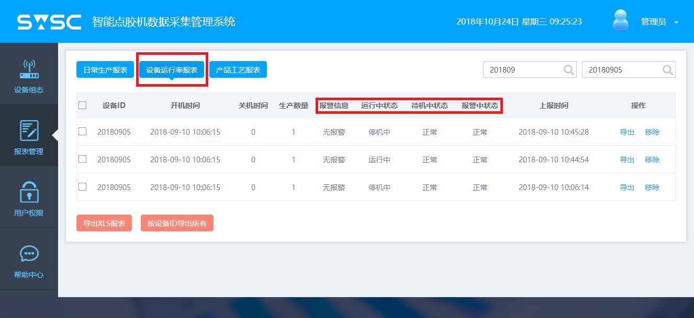Click the 201809 month input field
The height and width of the screenshot is (318, 694).
[x=521, y=69]
